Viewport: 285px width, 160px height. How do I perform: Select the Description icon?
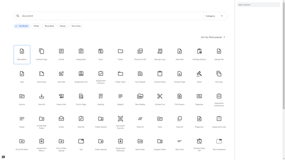coord(22,51)
